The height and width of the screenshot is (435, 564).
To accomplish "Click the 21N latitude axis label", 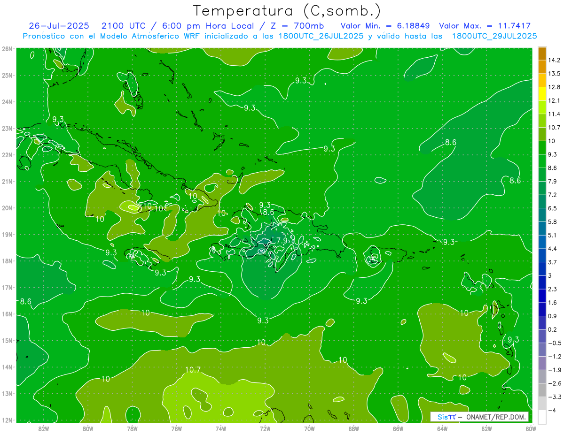I will (x=7, y=181).
